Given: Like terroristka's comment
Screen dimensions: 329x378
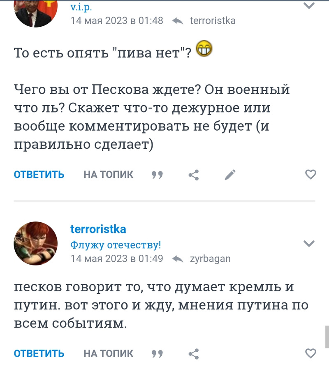Looking at the screenshot, I should 310,353.
